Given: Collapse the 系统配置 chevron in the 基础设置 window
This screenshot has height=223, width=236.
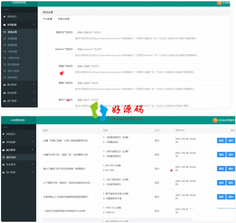Looking at the screenshot, I should click(x=34, y=24).
